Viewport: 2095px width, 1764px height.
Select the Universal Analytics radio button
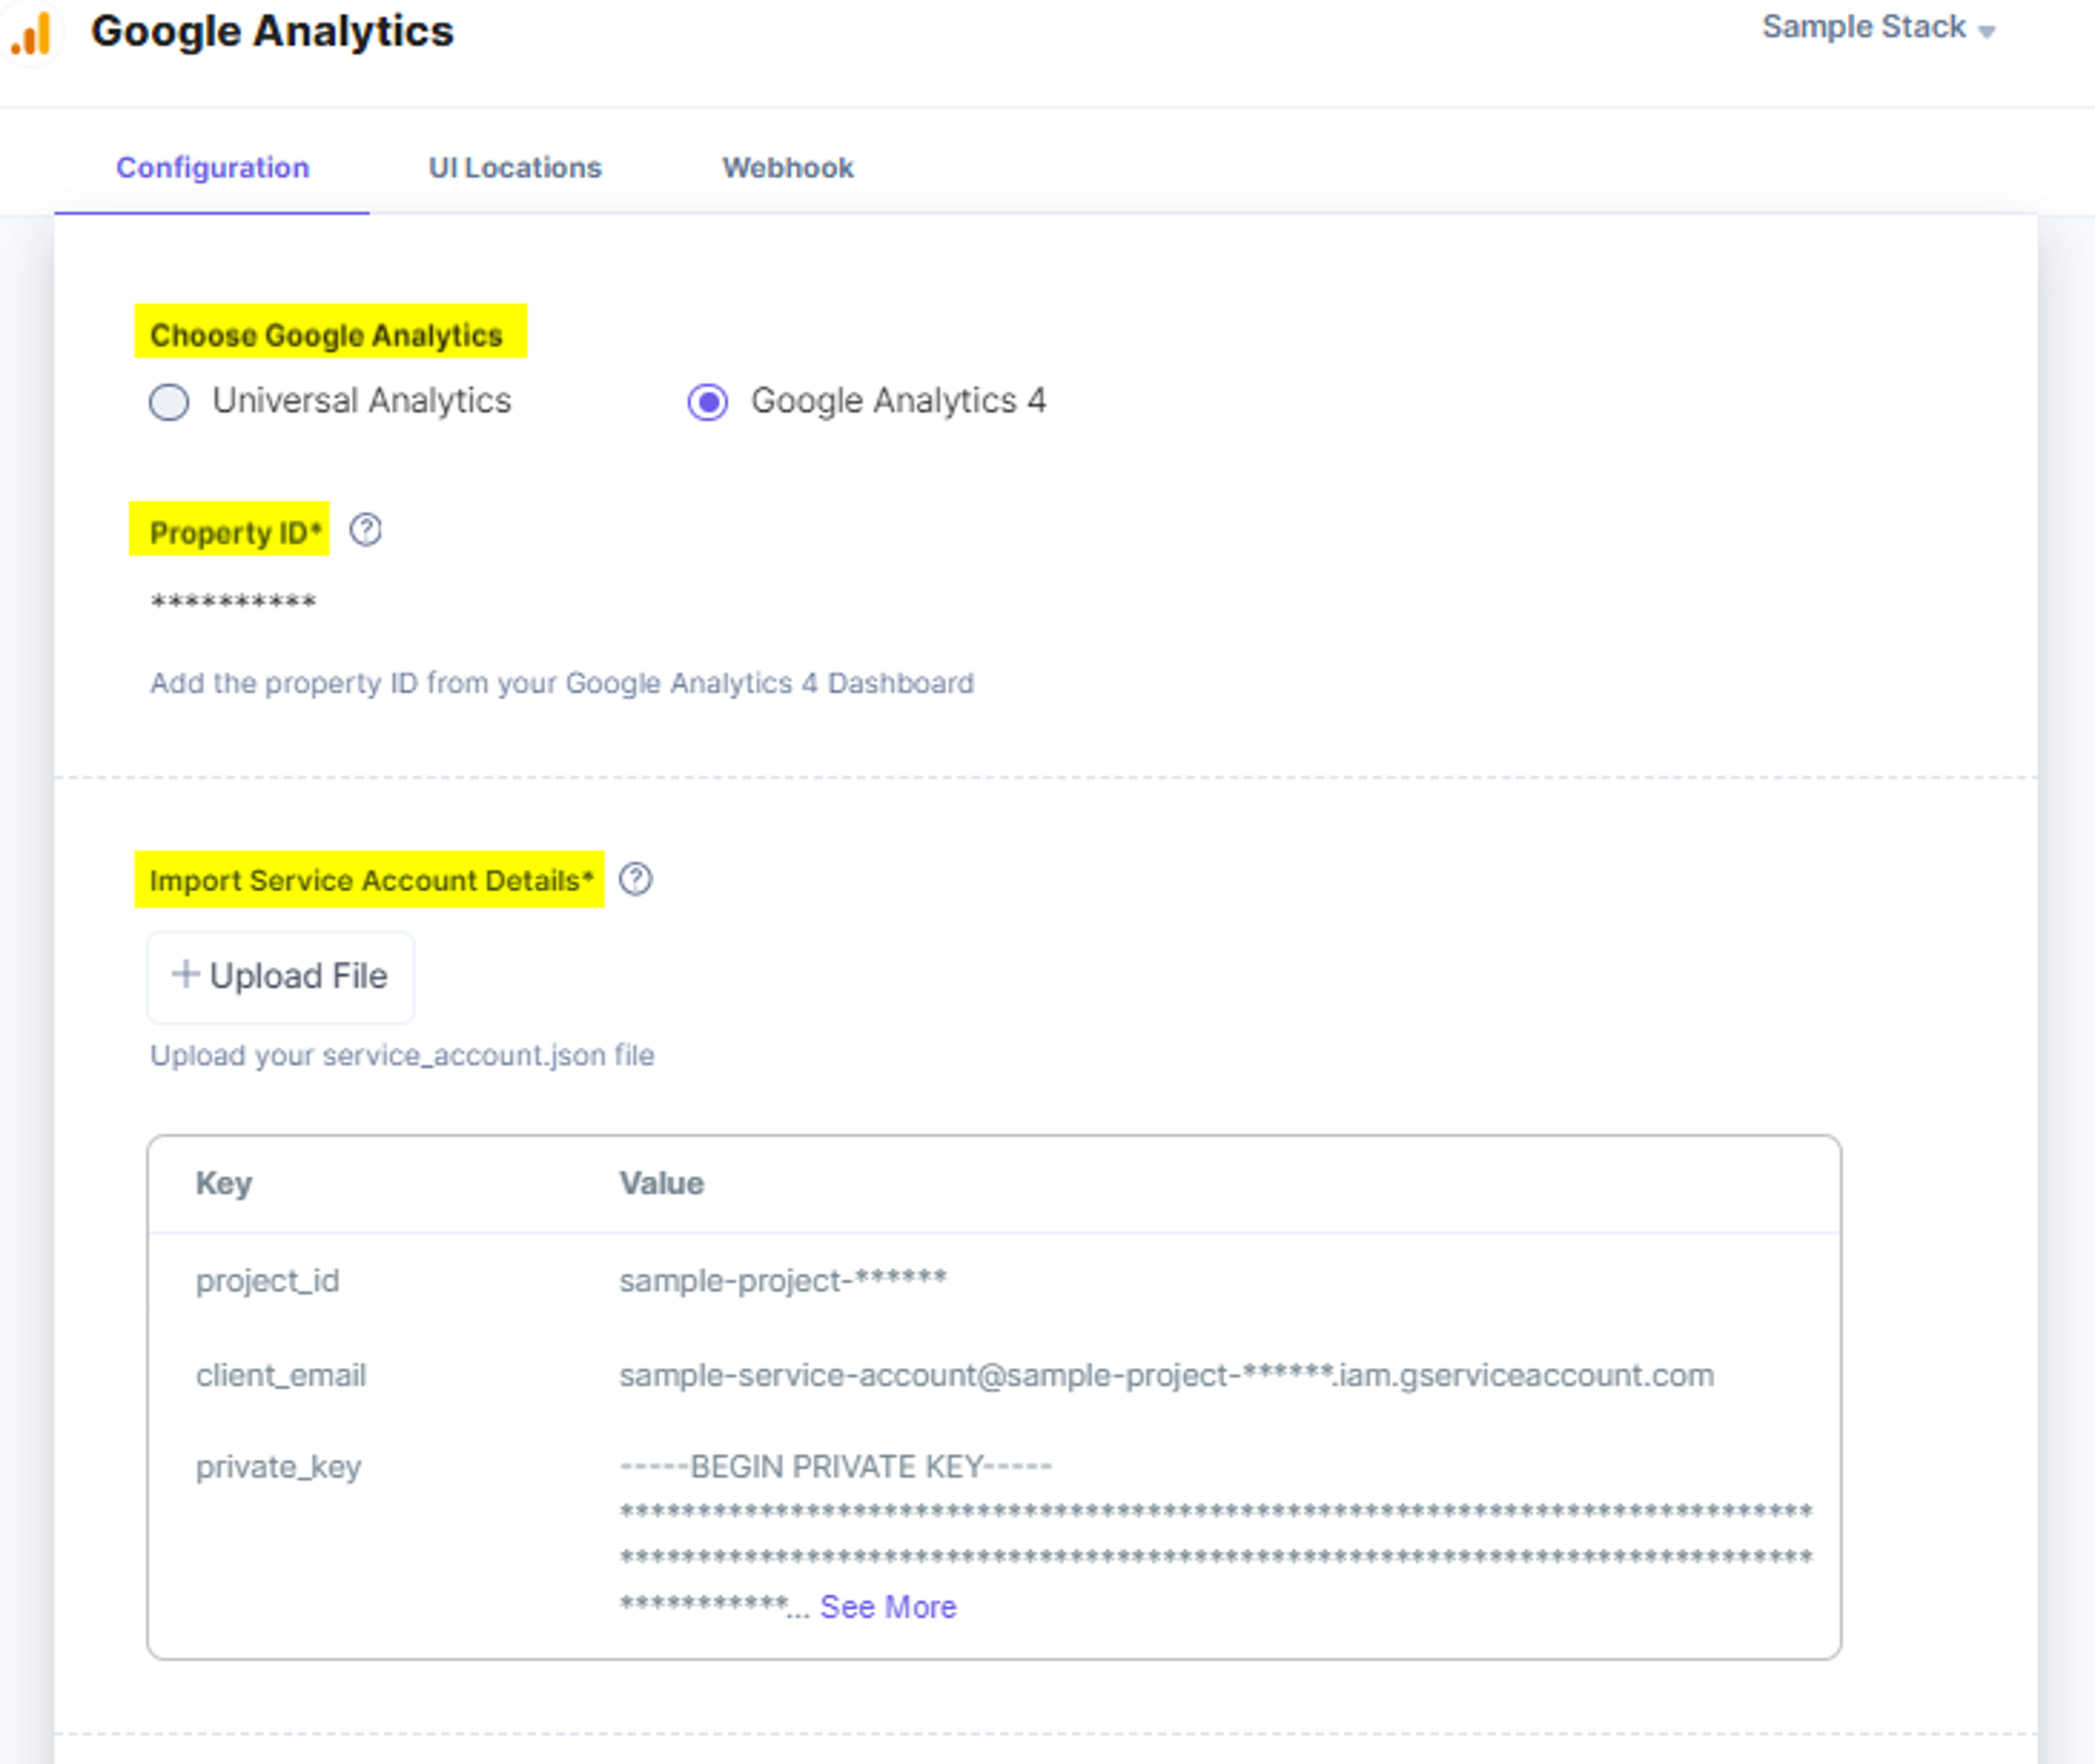tap(169, 402)
